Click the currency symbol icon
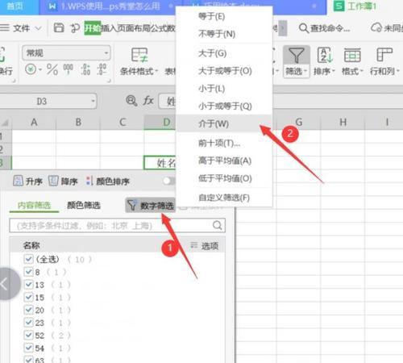The image size is (403, 363). coord(31,69)
